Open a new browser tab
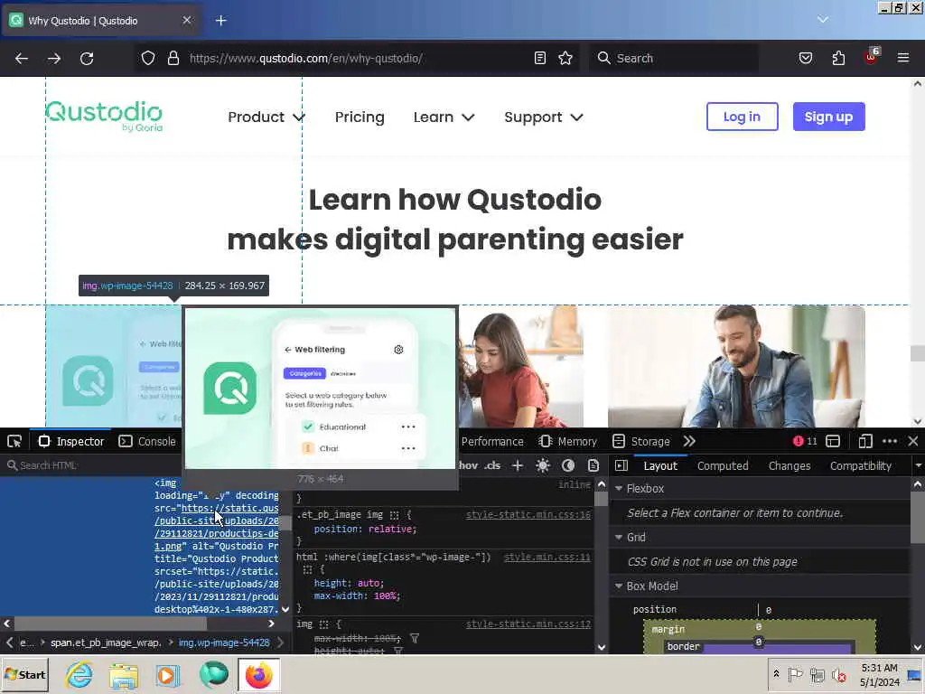Viewport: 925px width, 694px height. (x=221, y=21)
